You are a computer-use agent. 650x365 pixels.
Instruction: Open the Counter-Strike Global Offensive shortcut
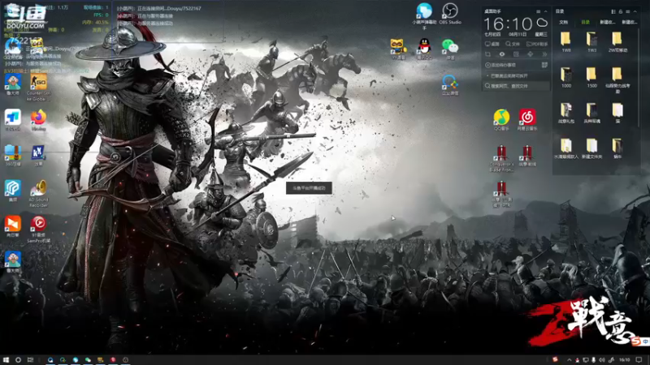pos(38,83)
